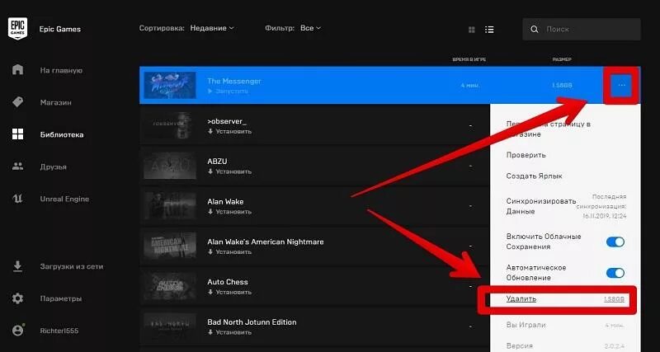Open Richterl555 profile avatar icon
Image resolution: width=660 pixels, height=352 pixels.
17,330
